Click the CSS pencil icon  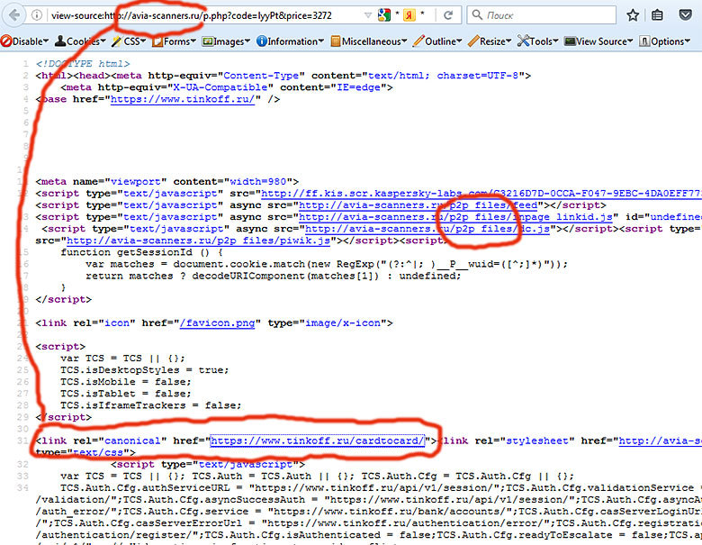point(116,41)
